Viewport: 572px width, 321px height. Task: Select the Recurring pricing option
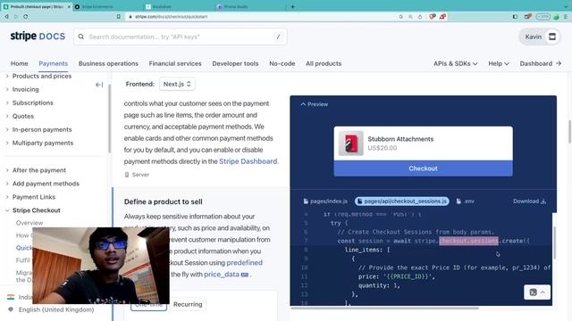point(188,304)
